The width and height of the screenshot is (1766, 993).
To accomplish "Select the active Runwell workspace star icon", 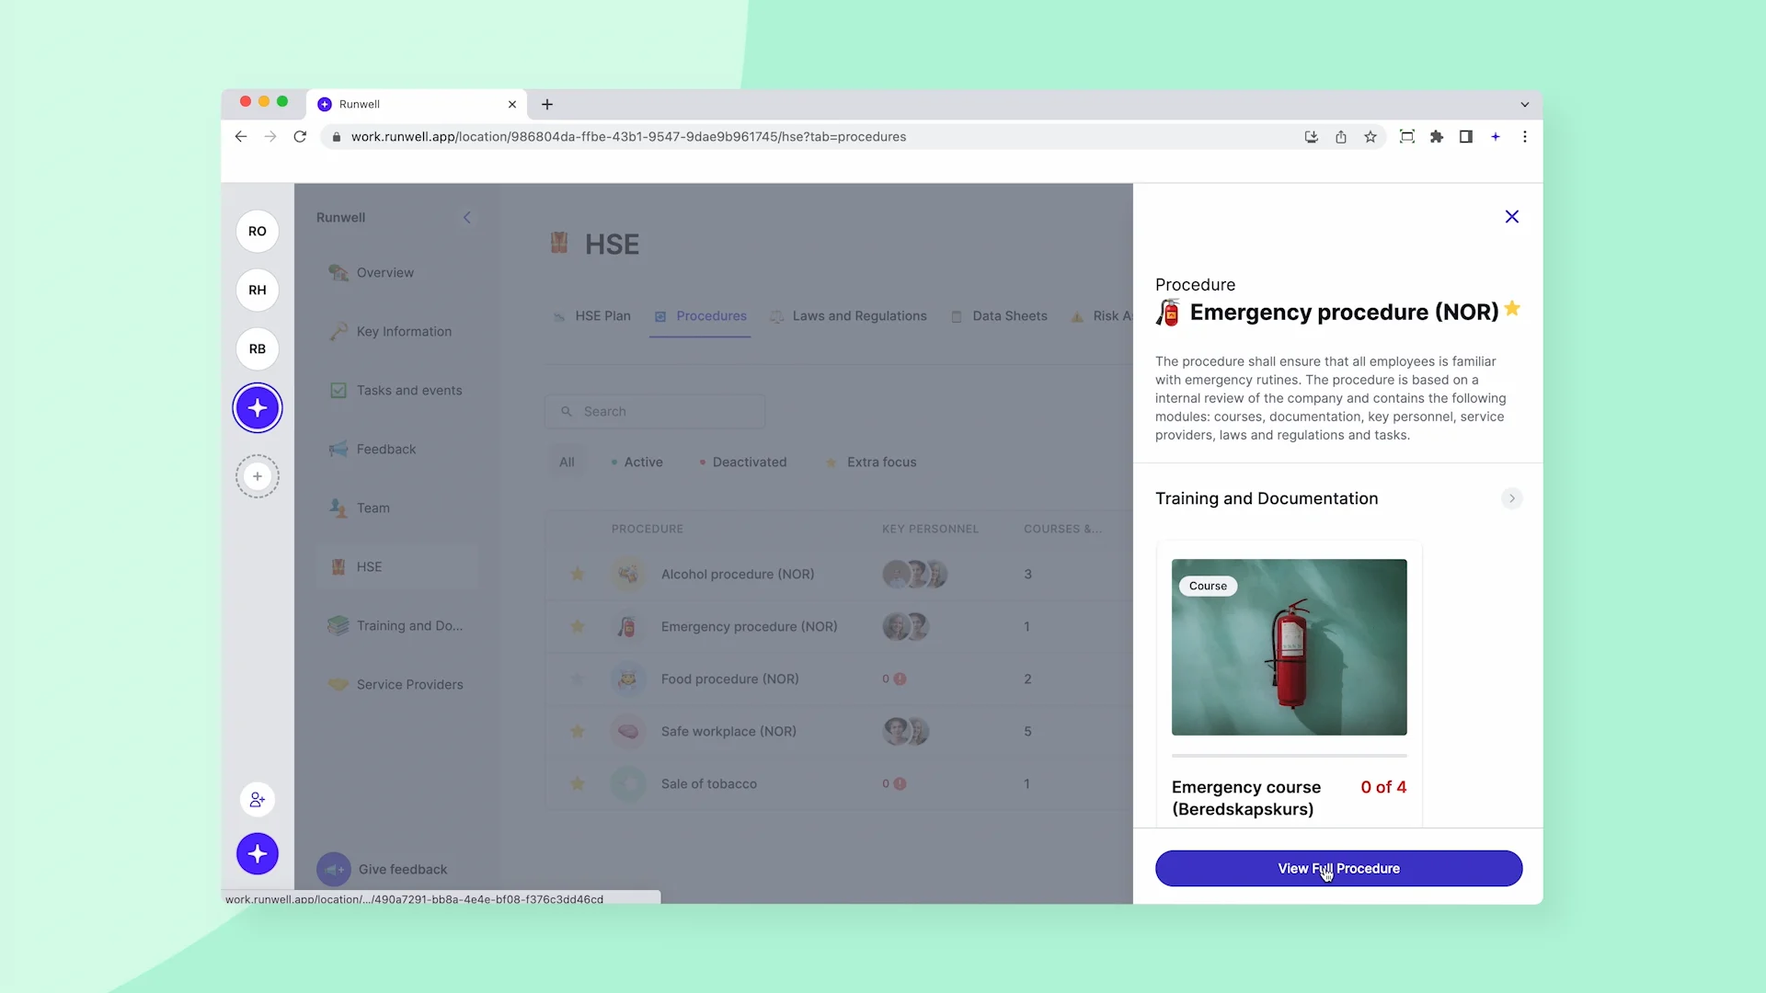I will (x=258, y=408).
